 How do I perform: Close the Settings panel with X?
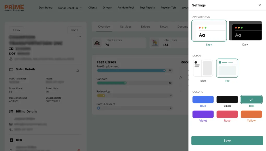(x=259, y=5)
